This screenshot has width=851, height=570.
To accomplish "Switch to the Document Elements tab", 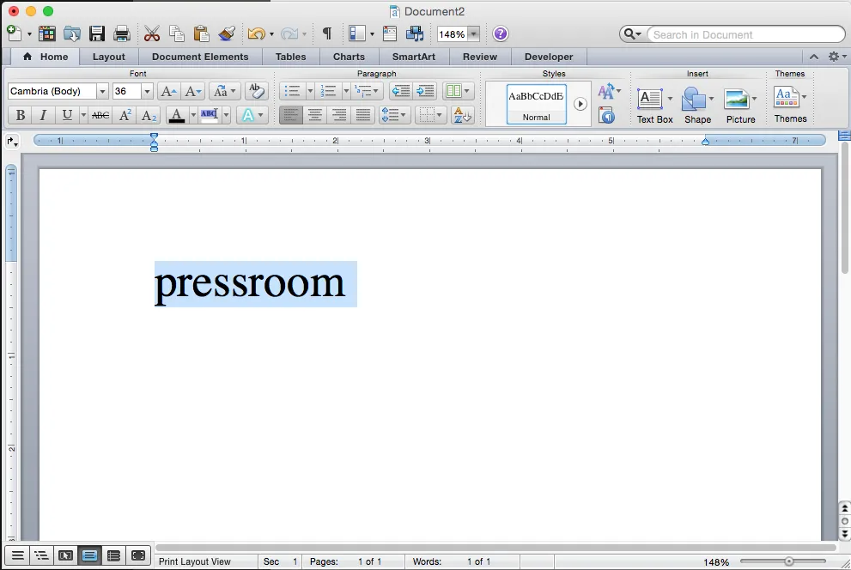I will [x=200, y=57].
